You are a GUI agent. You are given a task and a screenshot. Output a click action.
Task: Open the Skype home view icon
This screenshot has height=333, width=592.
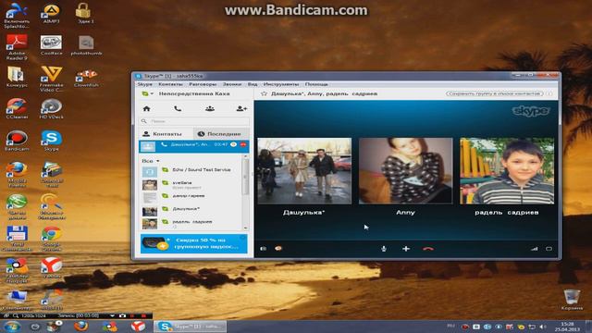(x=146, y=109)
